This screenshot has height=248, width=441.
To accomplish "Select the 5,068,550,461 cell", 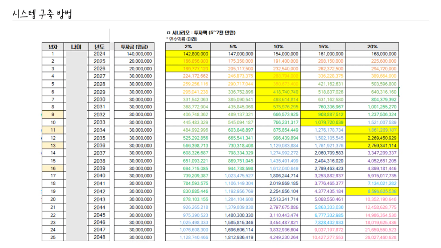I will pyautogui.click(x=323, y=199).
